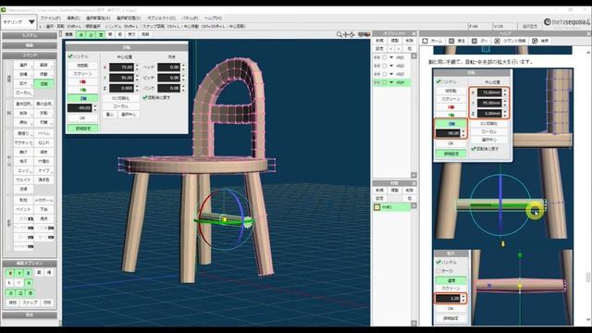
Task: Collapse the コマンド panel header
Action: [x=30, y=55]
